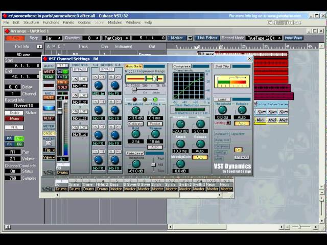This screenshot has width=327, height=245.
Task: Open the Functions menu
Action: (51, 22)
